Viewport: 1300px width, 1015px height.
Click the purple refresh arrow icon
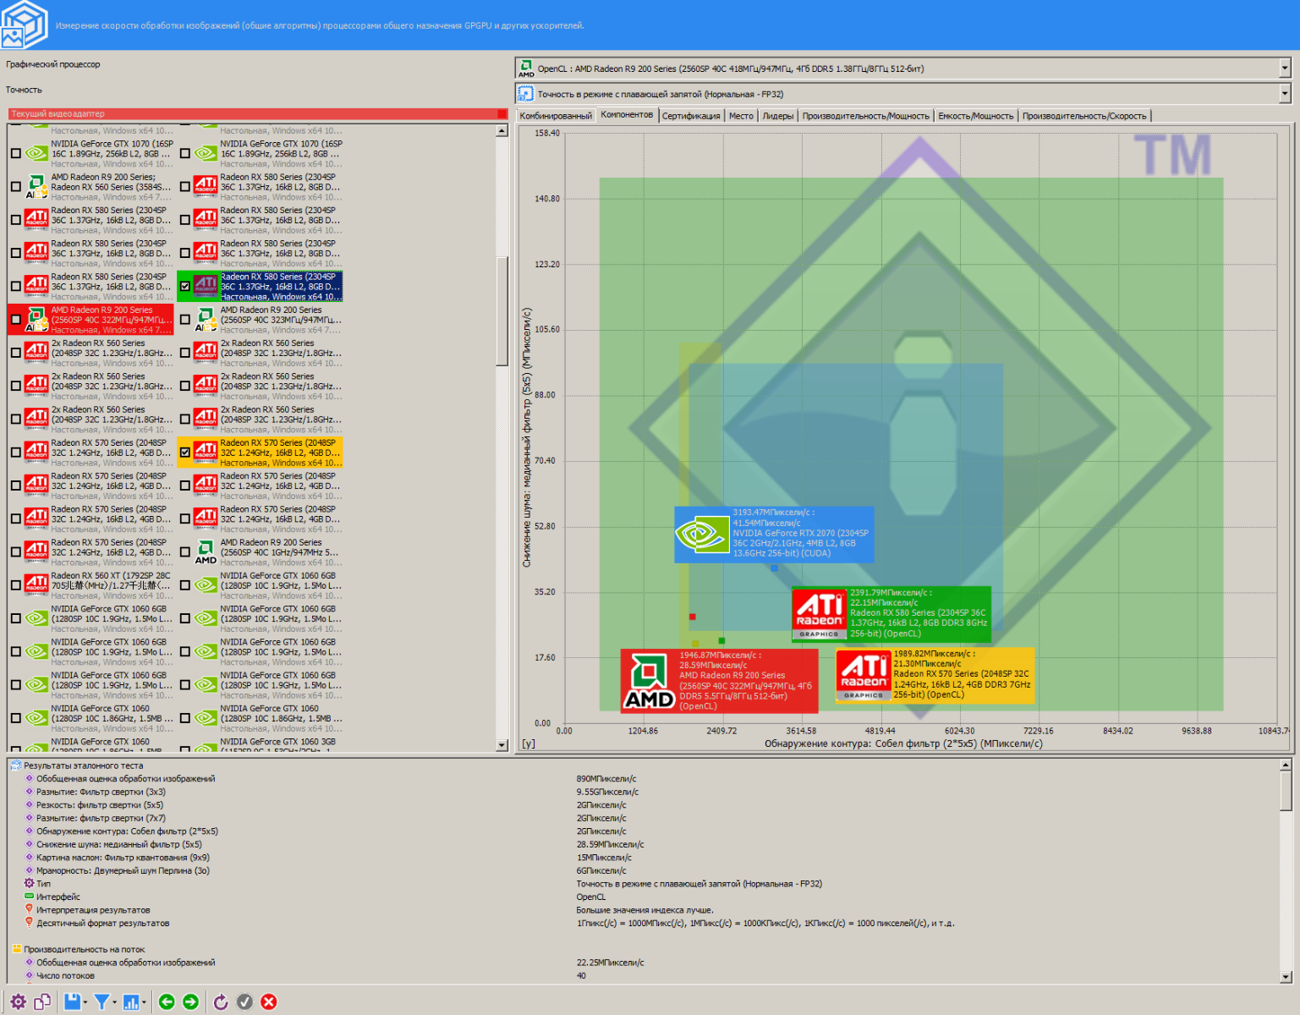click(x=221, y=1002)
